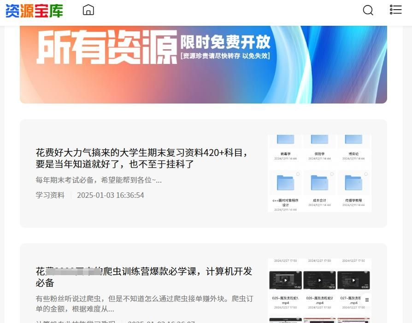Click the 传播学教程 folder icon
The height and width of the screenshot is (323, 412).
tap(353, 184)
